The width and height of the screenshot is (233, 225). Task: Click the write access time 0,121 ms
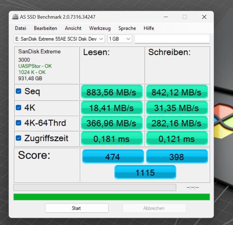coord(177,139)
